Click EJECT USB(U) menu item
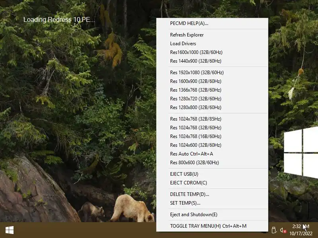 [212, 174]
